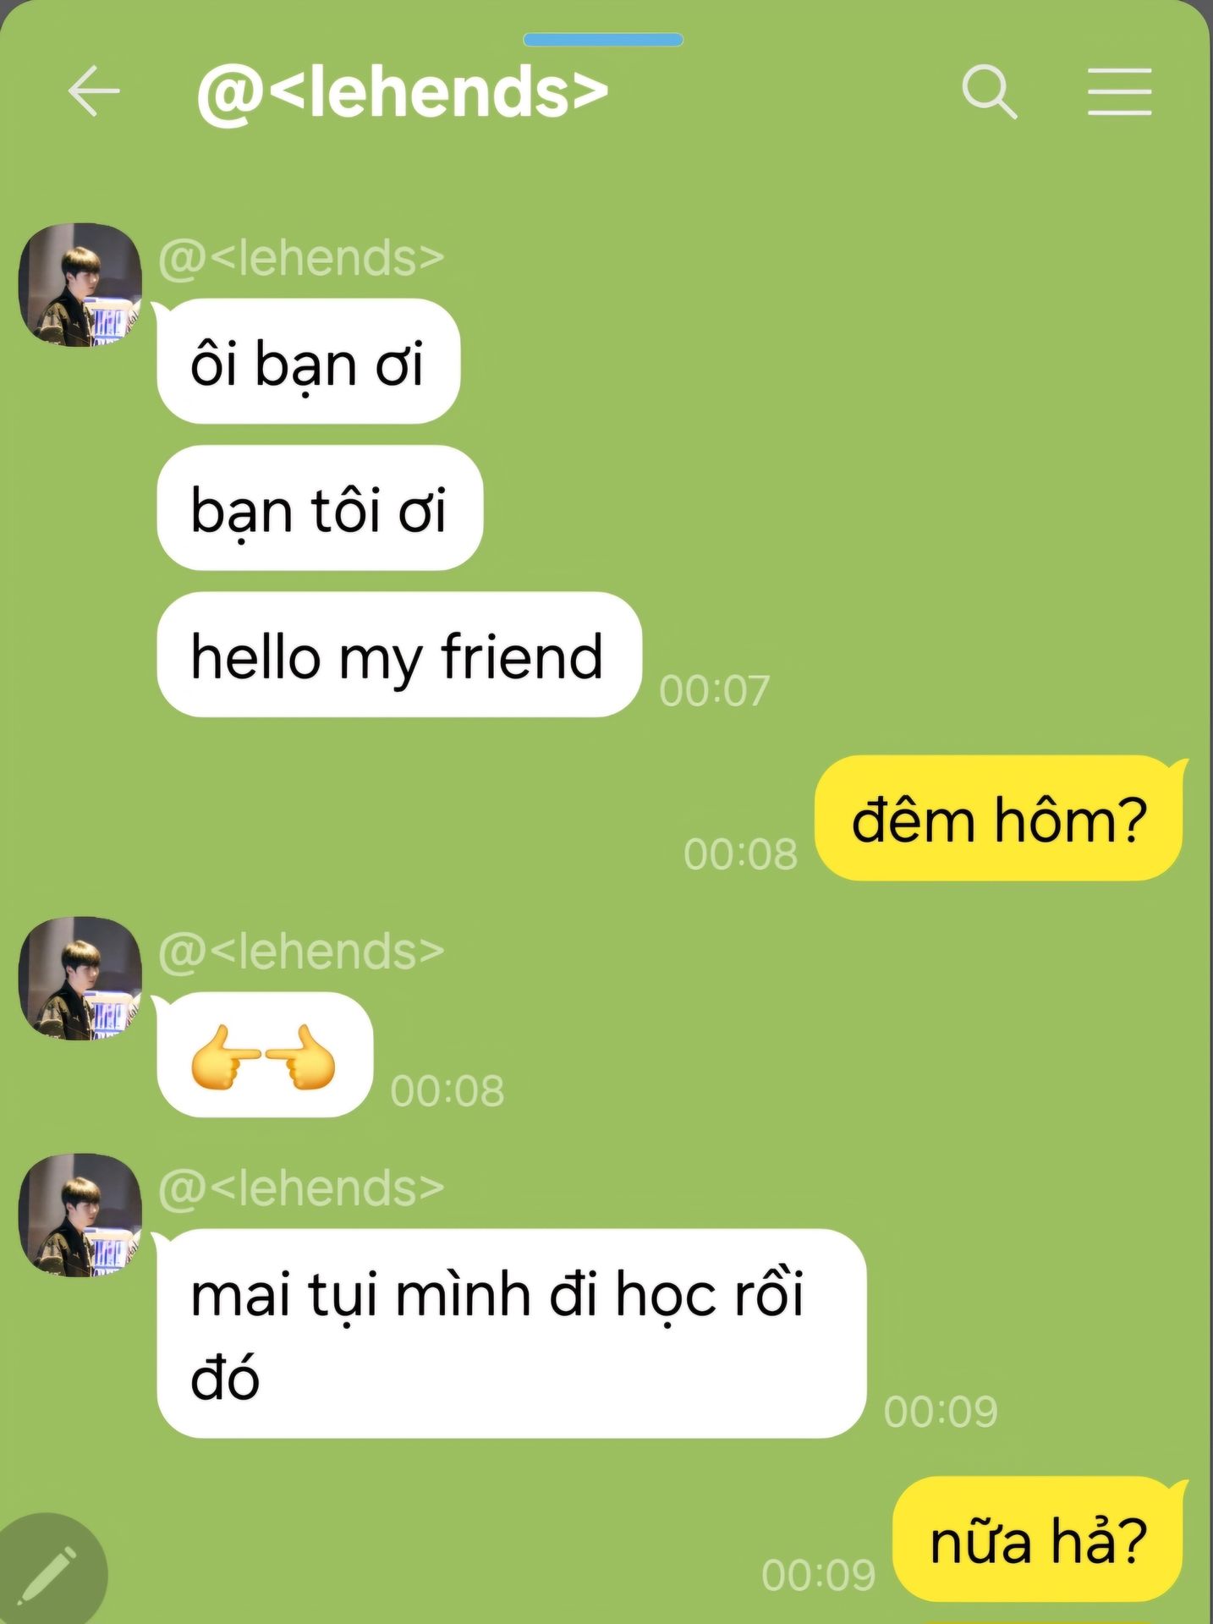1213x1624 pixels.
Task: Open the hamburger menu icon
Action: tap(1119, 91)
